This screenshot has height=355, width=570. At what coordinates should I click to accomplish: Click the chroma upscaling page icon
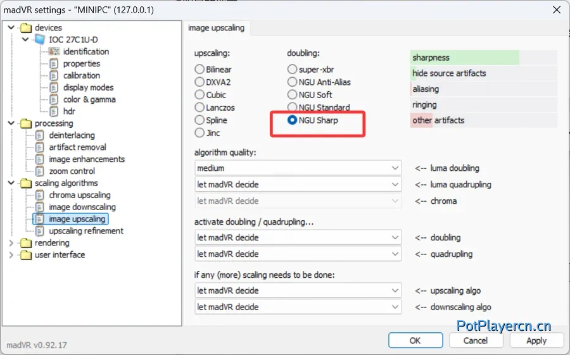point(41,196)
